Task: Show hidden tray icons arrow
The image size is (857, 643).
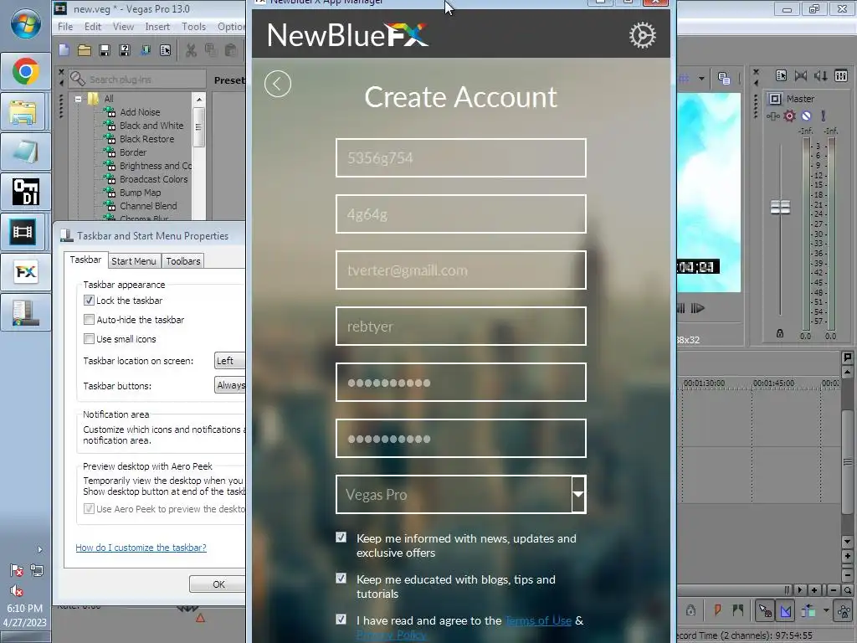Action: point(39,549)
